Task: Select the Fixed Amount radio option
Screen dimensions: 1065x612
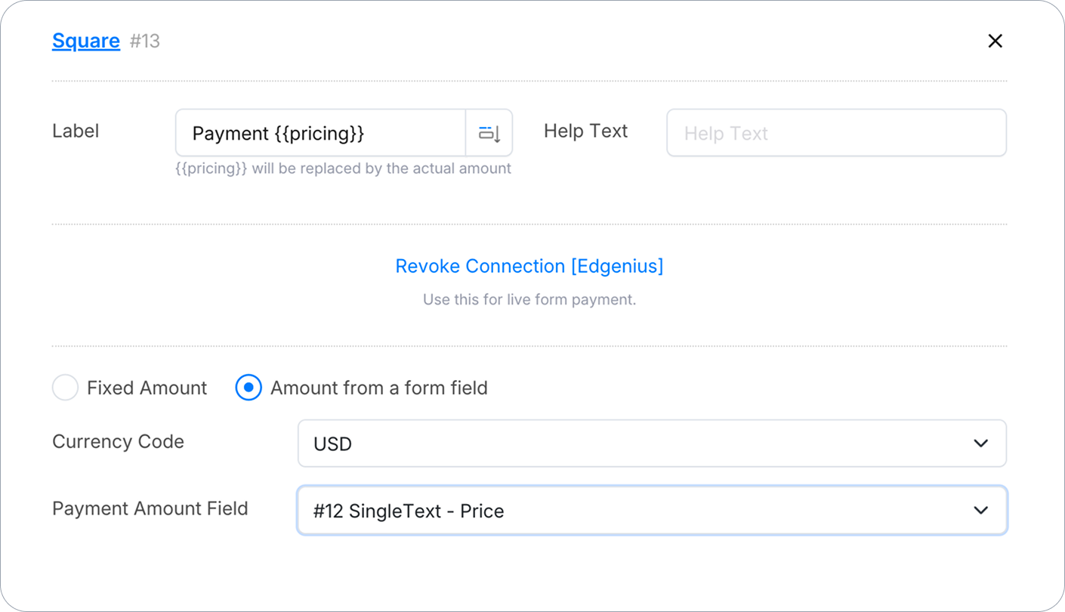Action: click(x=65, y=388)
